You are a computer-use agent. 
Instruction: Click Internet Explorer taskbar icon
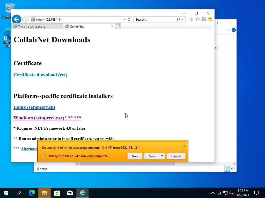pyautogui.click(x=83, y=193)
